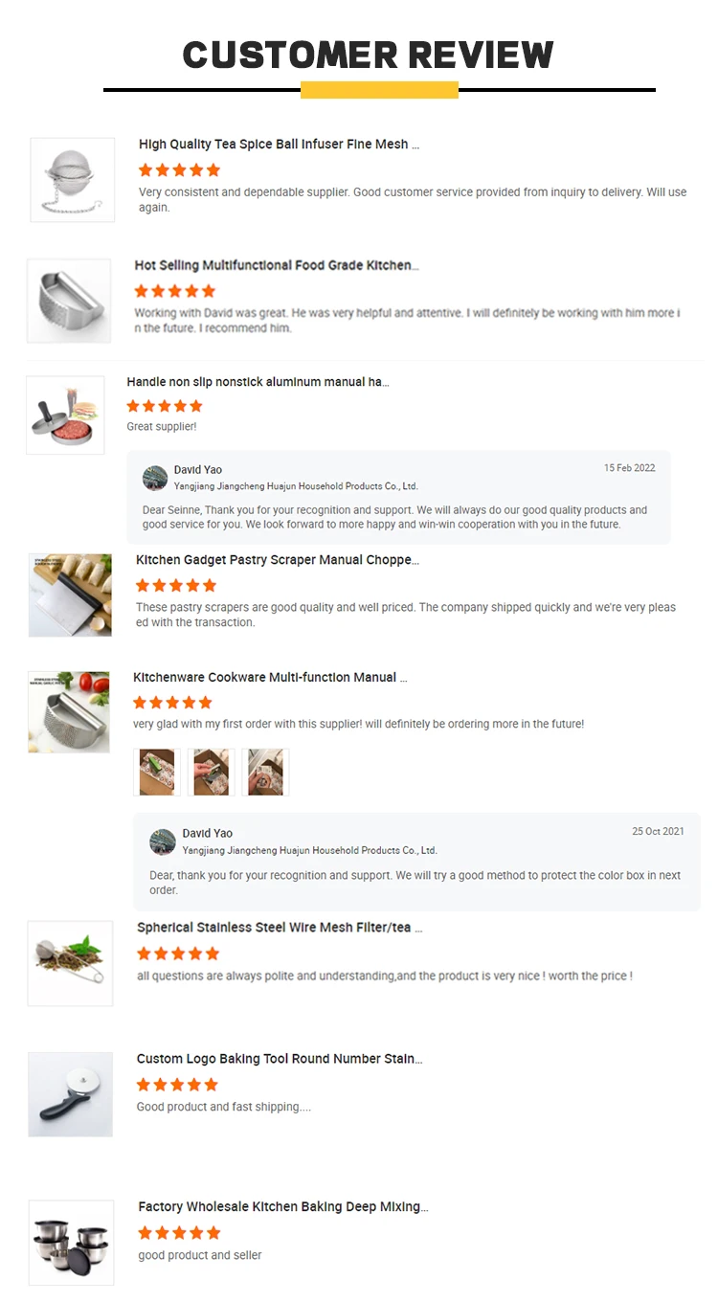View the third customer-uploaded review photo
Viewport: 718px width, 1302px height.
265,772
